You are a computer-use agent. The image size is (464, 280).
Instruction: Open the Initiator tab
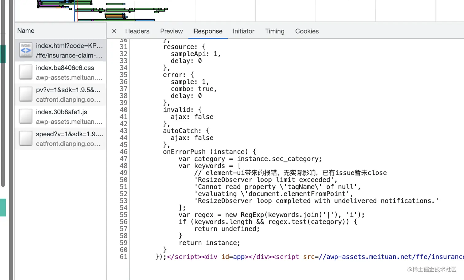coord(243,31)
